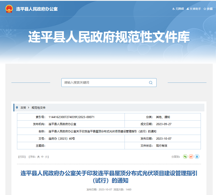This screenshot has width=216, height=195.
Task: Click the 收藏 star icon
Action: [x=205, y=9]
